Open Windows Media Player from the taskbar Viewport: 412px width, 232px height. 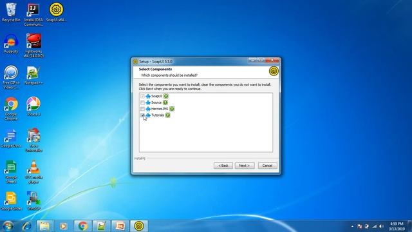pos(63,226)
